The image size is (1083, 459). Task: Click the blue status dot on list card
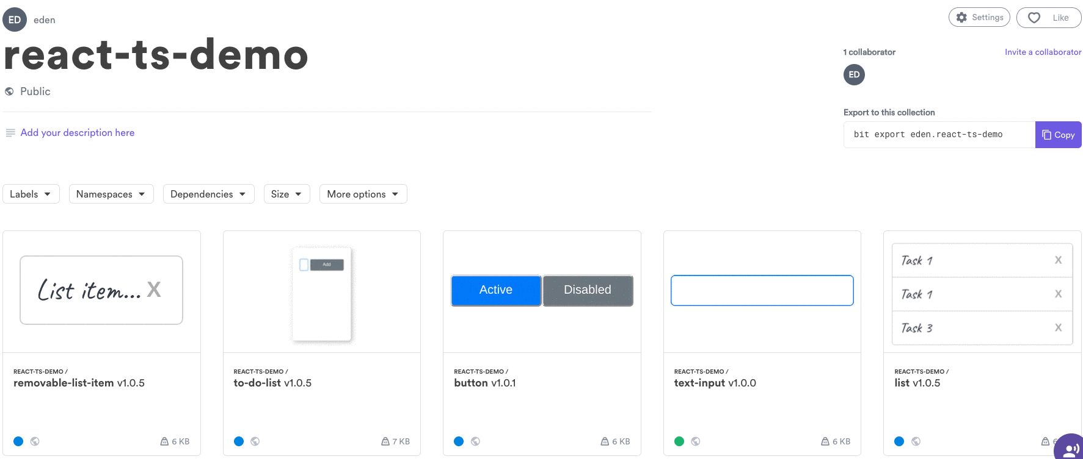[x=899, y=441]
